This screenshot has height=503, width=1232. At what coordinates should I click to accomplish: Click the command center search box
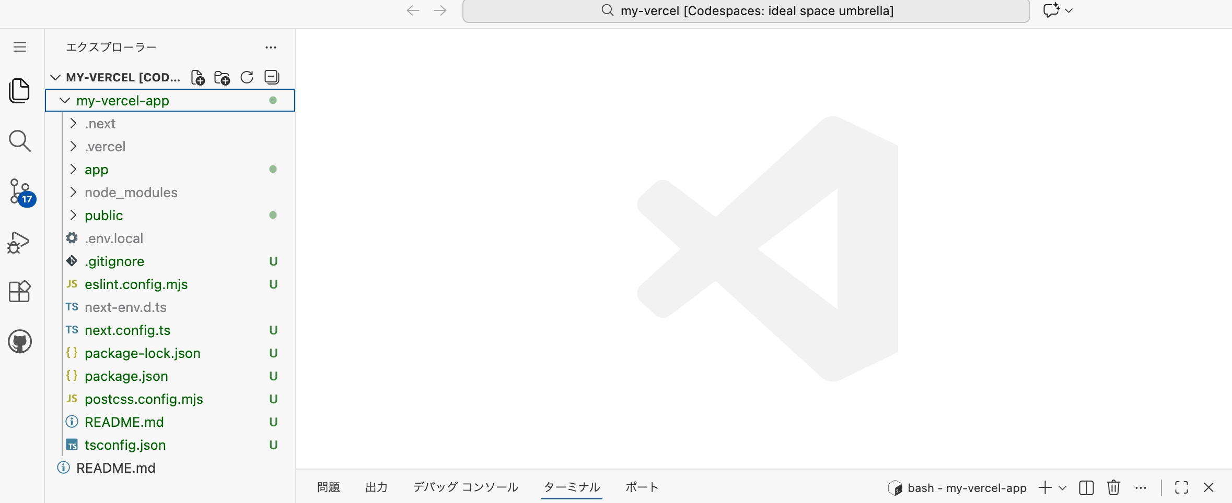[x=746, y=11]
